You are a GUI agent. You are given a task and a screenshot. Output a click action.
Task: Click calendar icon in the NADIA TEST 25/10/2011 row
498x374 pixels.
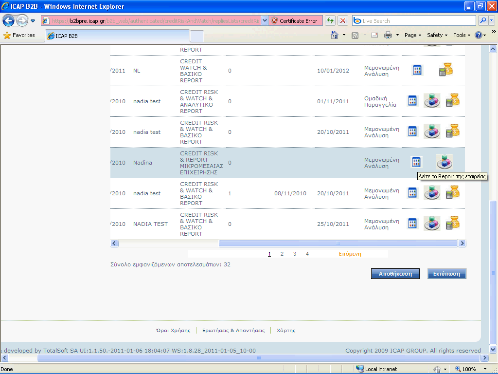tap(412, 224)
